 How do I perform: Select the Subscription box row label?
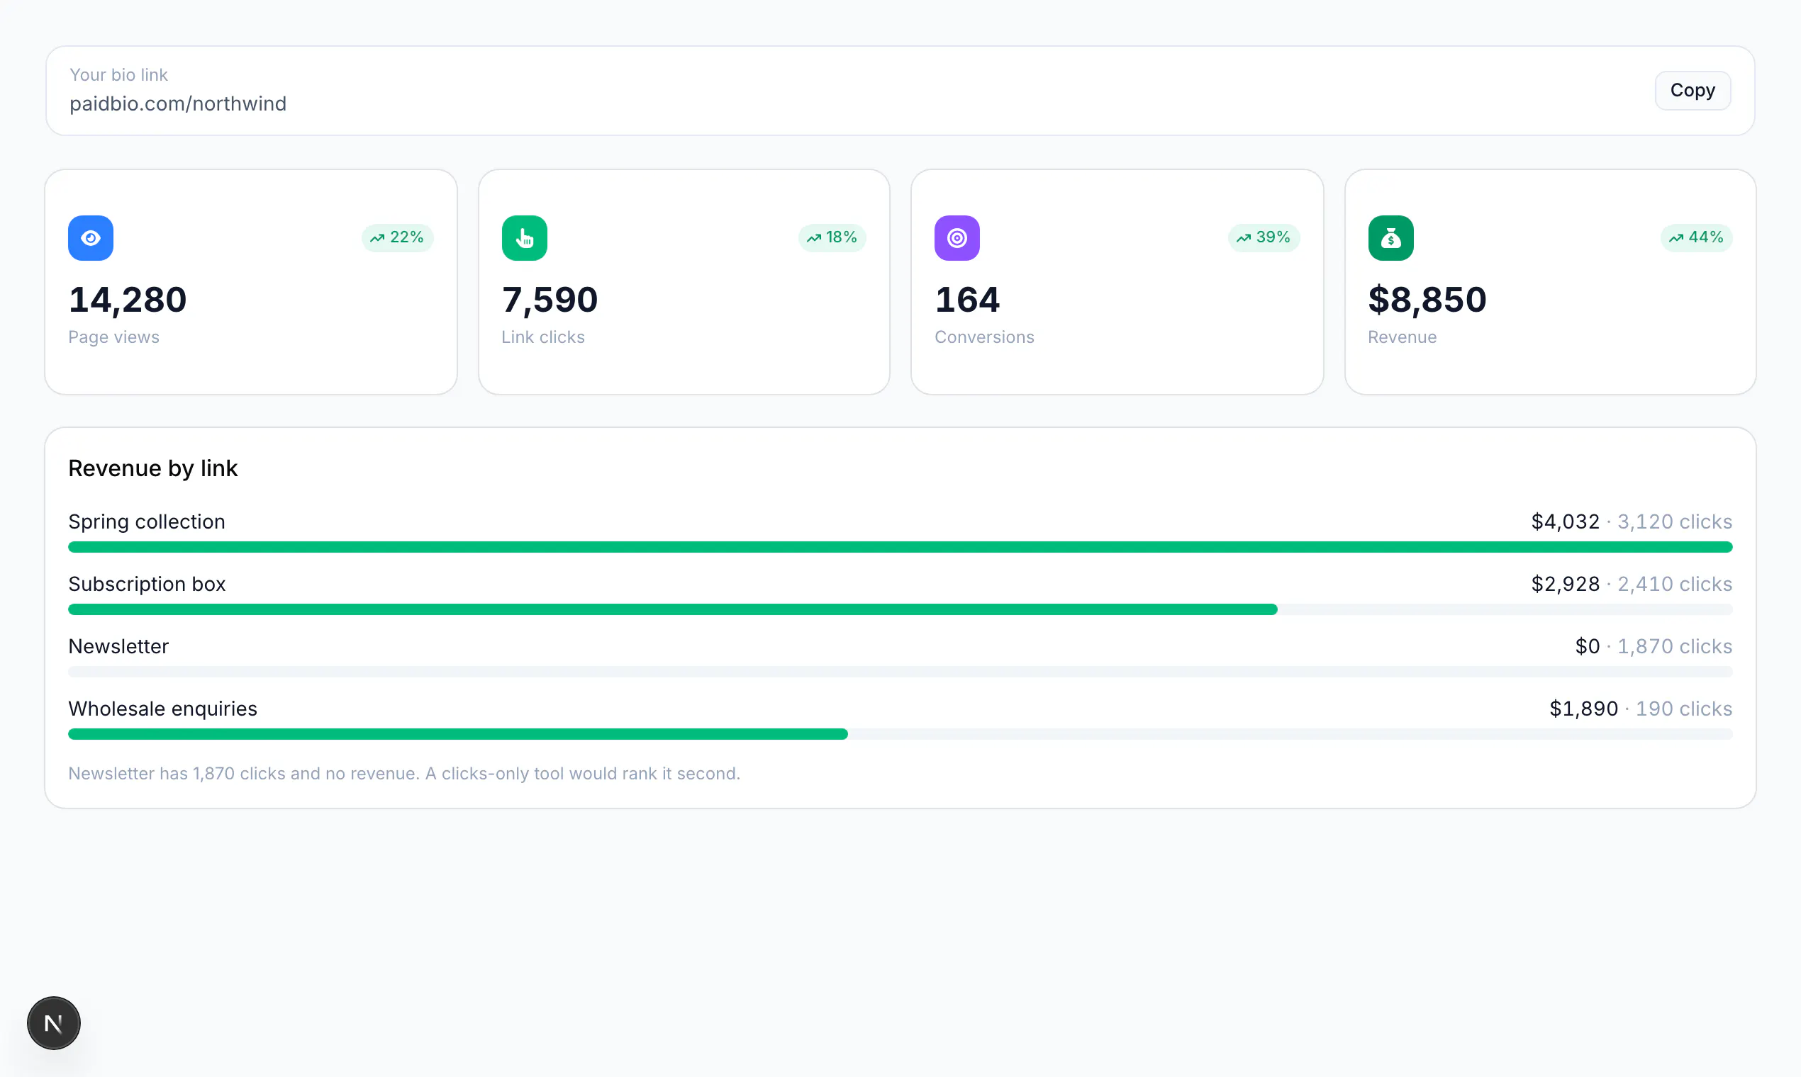pos(147,585)
